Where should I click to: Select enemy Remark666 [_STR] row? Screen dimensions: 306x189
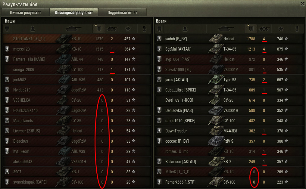click(x=230, y=182)
